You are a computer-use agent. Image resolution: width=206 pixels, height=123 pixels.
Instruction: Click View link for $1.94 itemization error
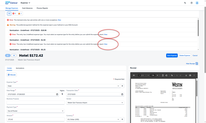point(106,44)
